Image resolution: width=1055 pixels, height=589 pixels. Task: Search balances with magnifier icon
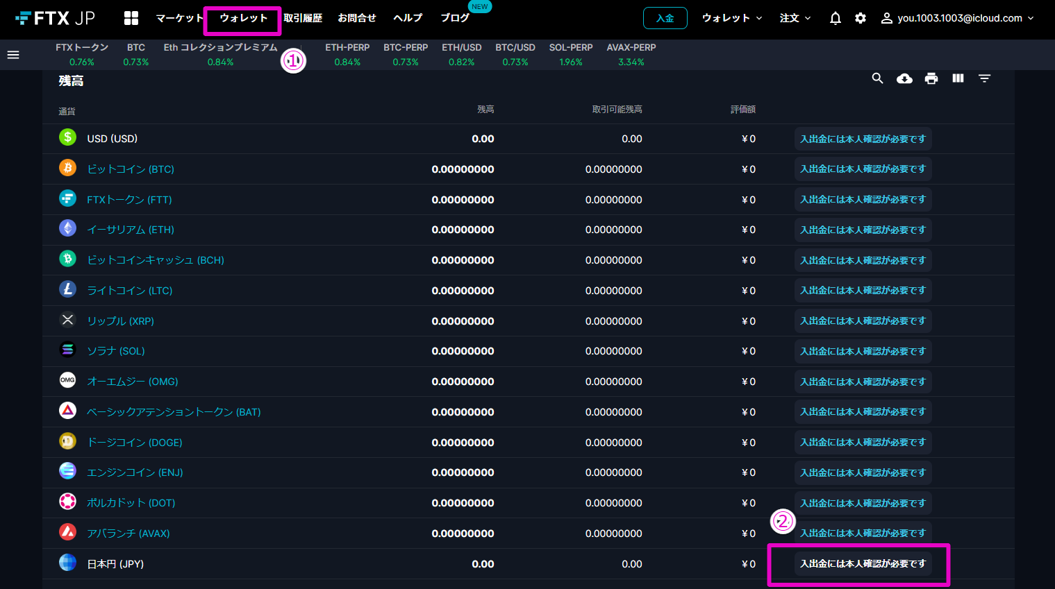[878, 78]
